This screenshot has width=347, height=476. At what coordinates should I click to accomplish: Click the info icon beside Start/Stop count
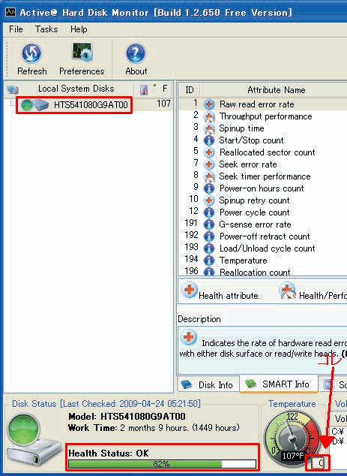pos(209,140)
